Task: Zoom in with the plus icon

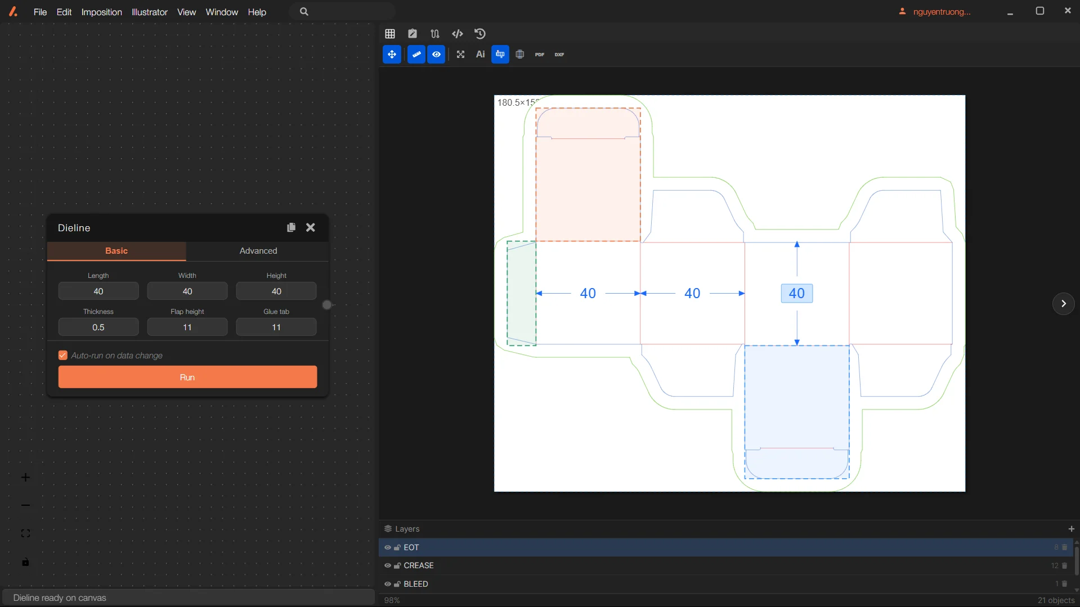Action: tap(25, 478)
